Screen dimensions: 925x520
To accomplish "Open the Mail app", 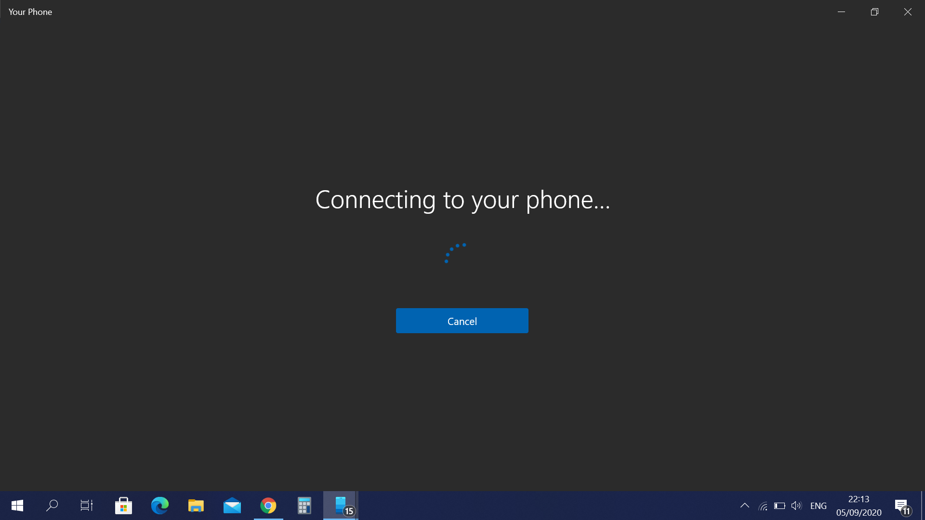I will [232, 506].
